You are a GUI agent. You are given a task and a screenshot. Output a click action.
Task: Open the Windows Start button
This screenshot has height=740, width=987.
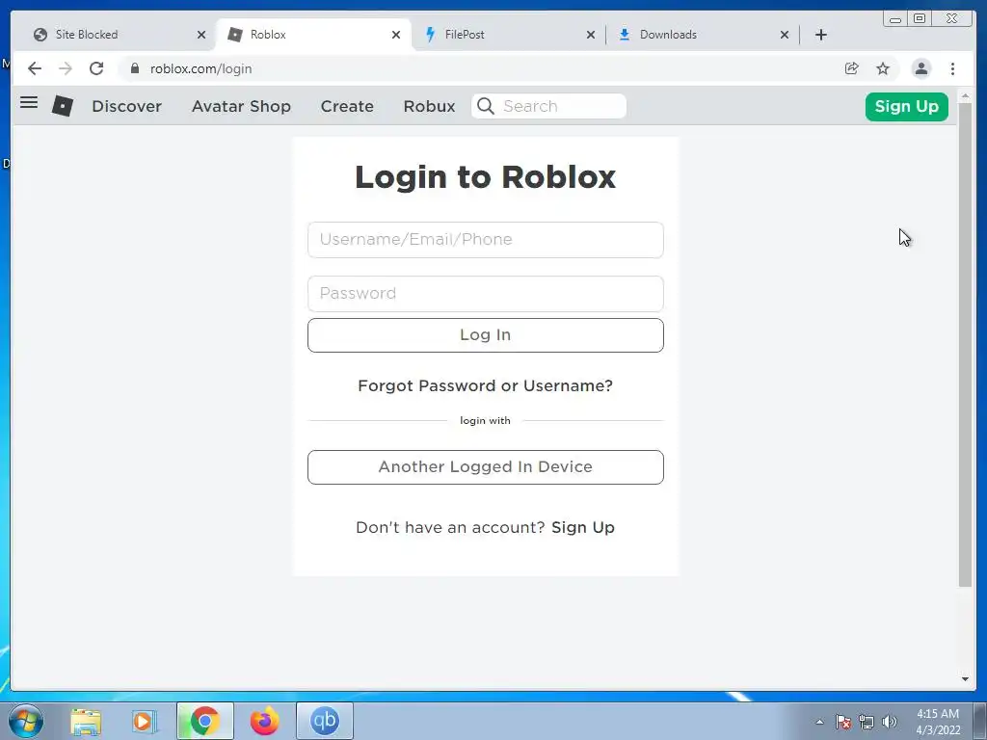coord(26,721)
